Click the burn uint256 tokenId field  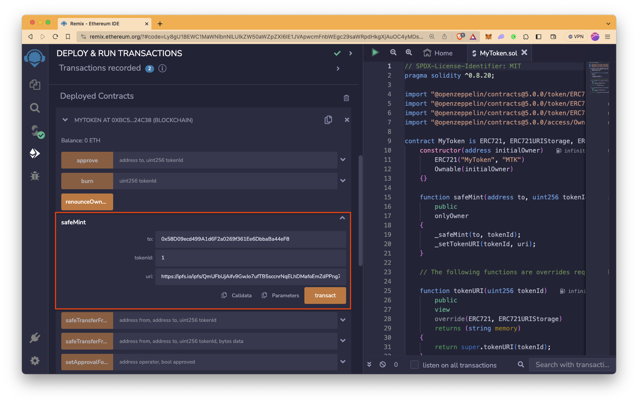tap(225, 181)
